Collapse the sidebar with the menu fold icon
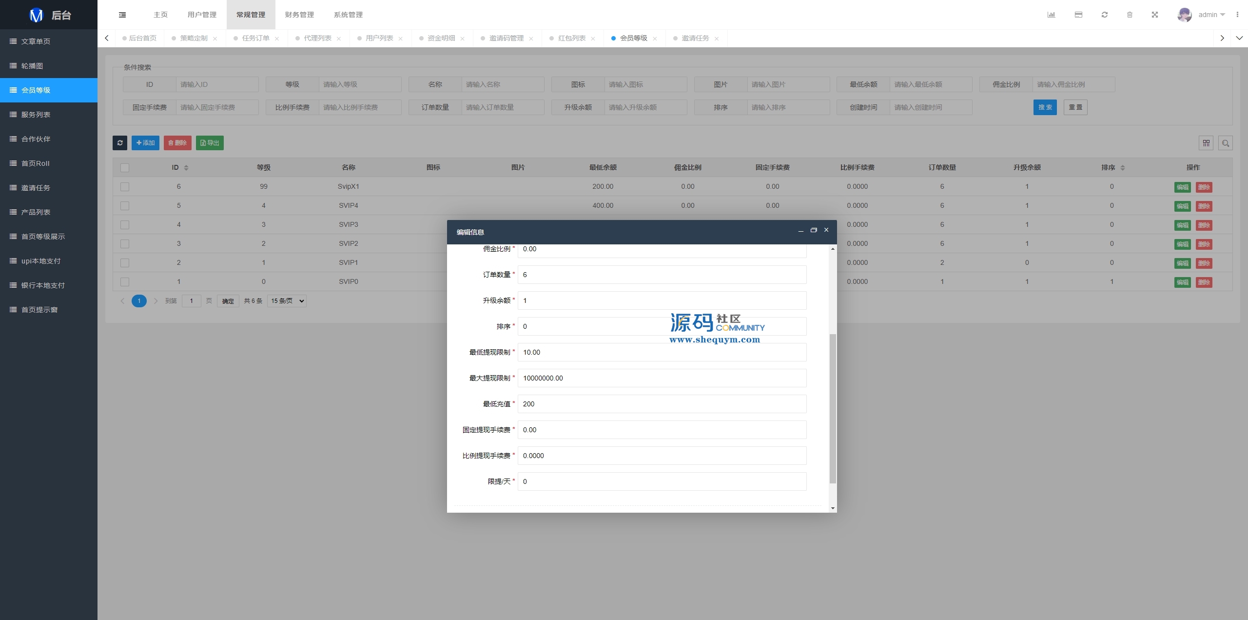Screen dimensions: 1248x620 click(122, 15)
